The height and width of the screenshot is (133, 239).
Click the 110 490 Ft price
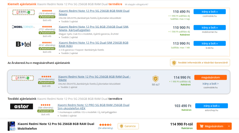[x=181, y=12]
